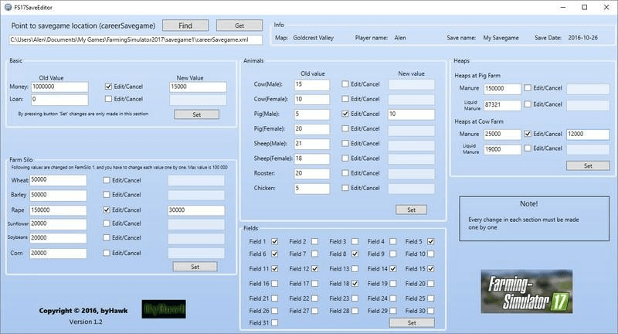This screenshot has width=618, height=334.
Task: Click the Farming Simulator 17 logo
Action: coord(528,292)
